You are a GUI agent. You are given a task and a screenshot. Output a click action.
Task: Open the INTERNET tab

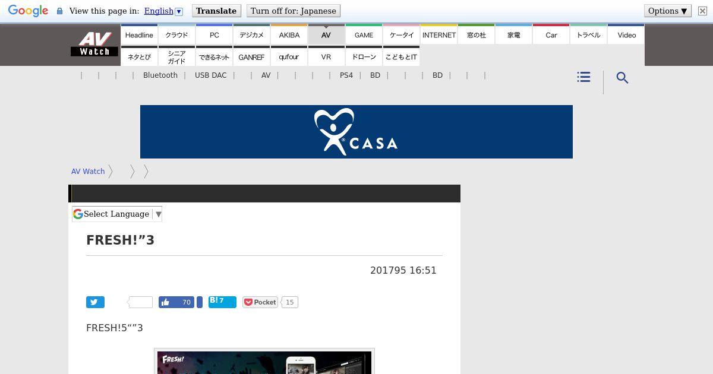pyautogui.click(x=439, y=34)
